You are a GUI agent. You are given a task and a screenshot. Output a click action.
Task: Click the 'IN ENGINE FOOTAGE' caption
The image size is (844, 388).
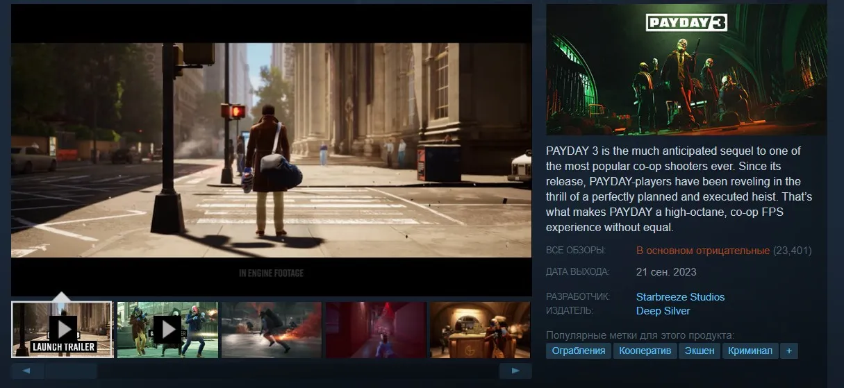point(271,273)
